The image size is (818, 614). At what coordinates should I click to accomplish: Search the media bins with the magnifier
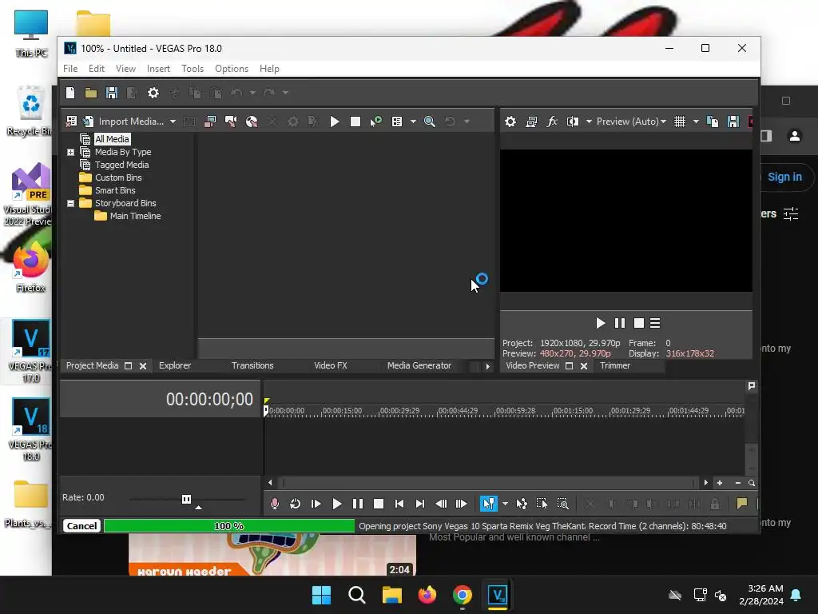(x=429, y=122)
